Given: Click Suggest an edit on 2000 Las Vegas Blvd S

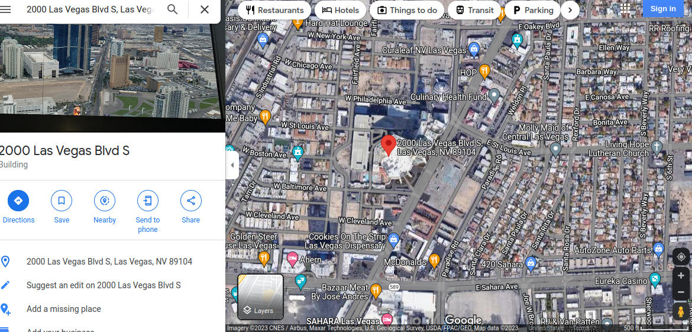Looking at the screenshot, I should click(104, 285).
